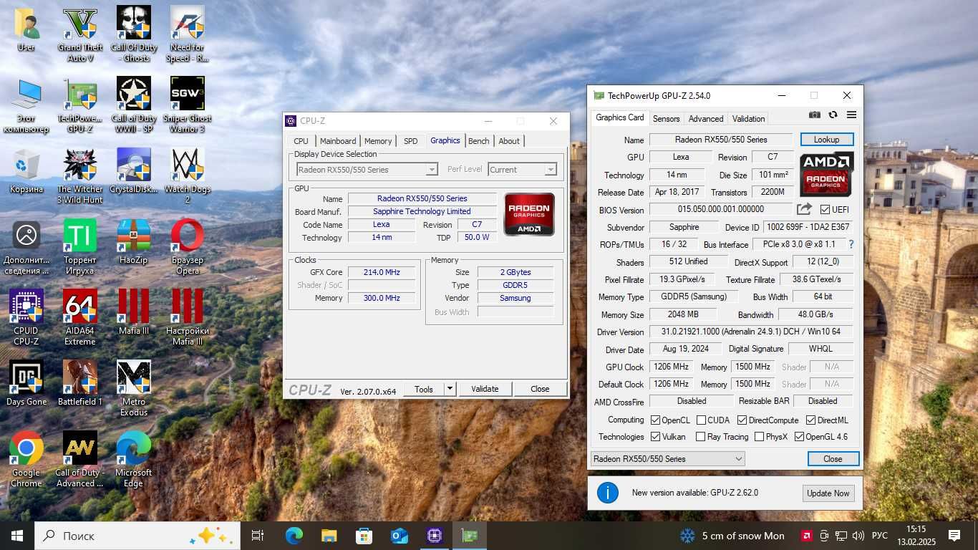Click Update Now for GPU-Z 2.62.0
The width and height of the screenshot is (978, 550).
828,493
